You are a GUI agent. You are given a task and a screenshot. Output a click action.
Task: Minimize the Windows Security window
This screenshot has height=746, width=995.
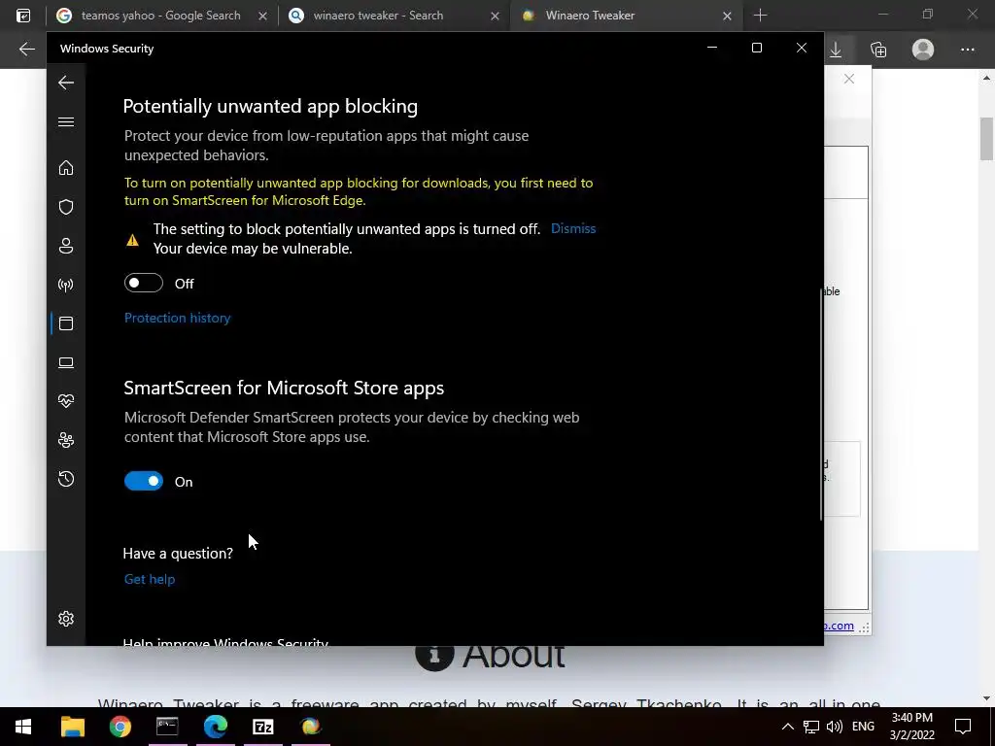(712, 49)
